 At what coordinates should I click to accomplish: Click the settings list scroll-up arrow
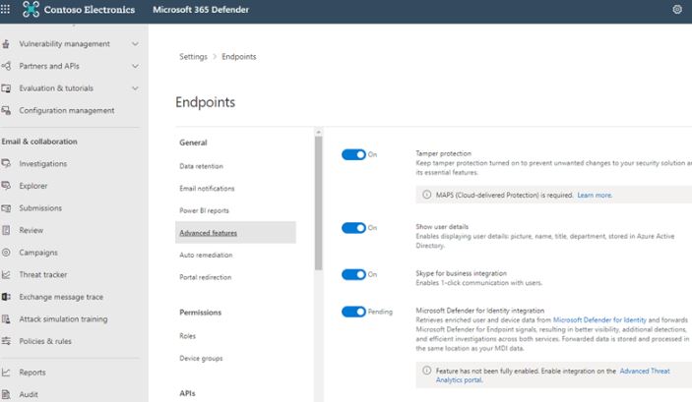(x=319, y=132)
